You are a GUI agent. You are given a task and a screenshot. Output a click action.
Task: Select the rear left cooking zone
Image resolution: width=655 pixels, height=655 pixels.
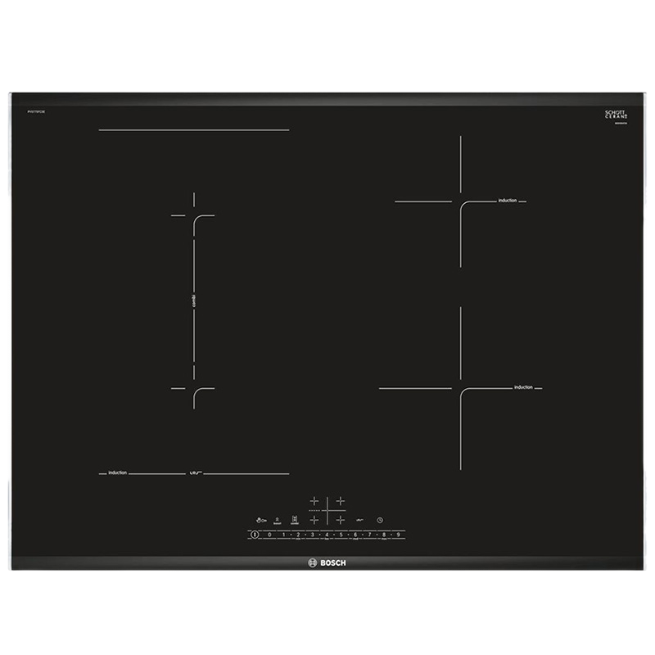tap(314, 500)
